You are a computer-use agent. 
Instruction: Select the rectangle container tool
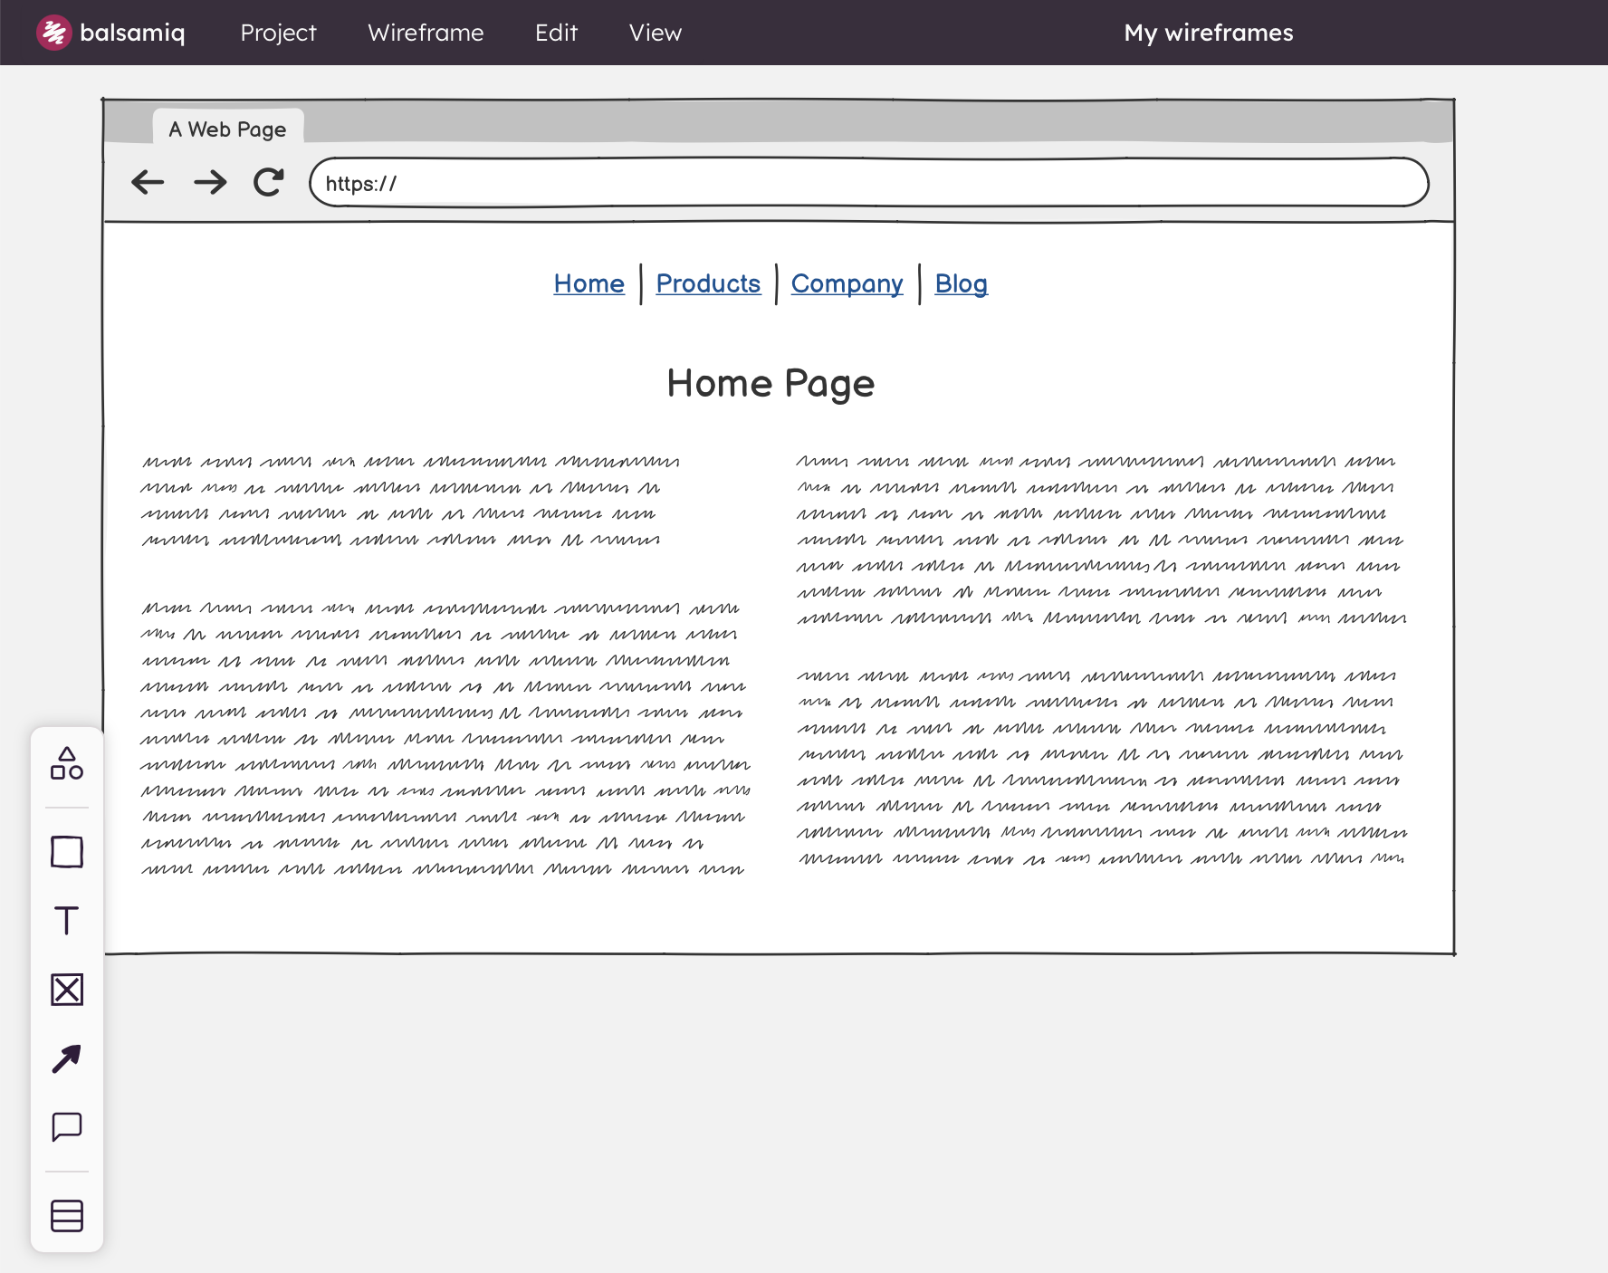point(67,852)
